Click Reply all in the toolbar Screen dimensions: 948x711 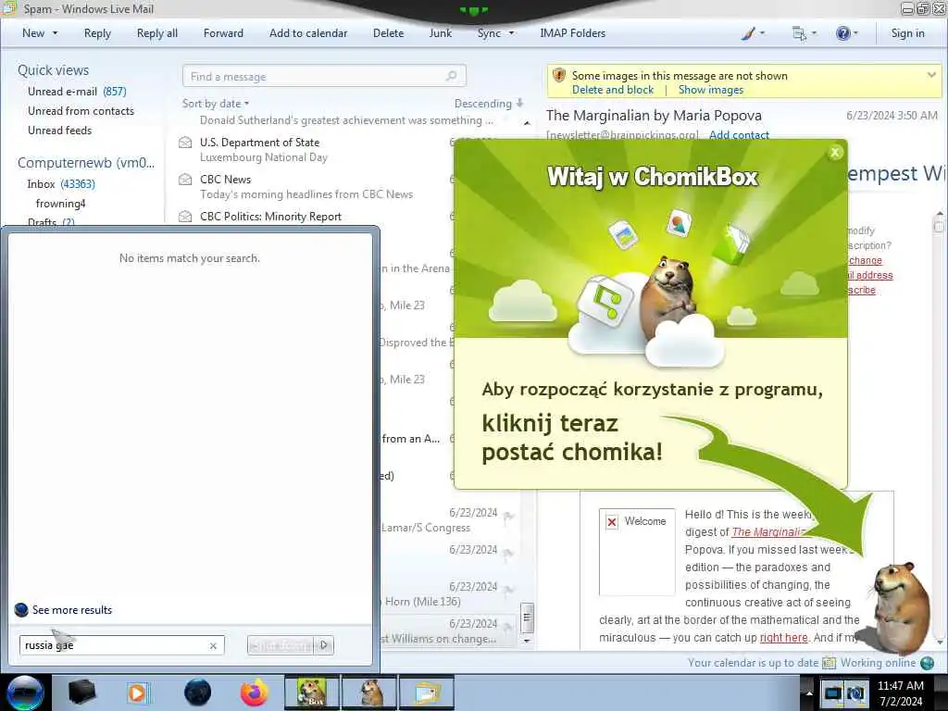coord(157,33)
